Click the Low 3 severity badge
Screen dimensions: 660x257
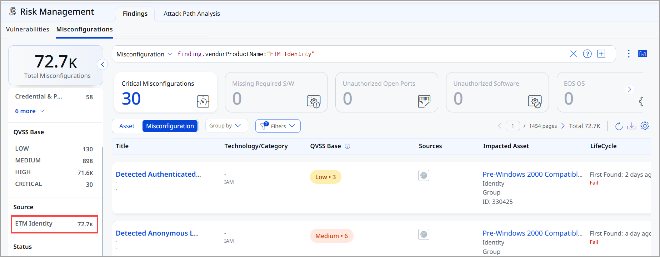coord(325,177)
